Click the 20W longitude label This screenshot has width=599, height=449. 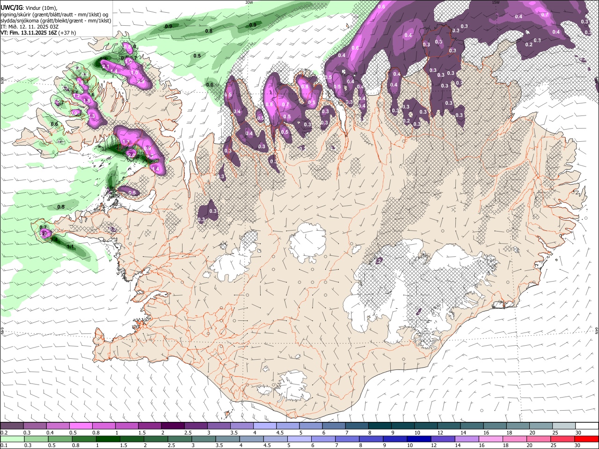tap(249, 2)
